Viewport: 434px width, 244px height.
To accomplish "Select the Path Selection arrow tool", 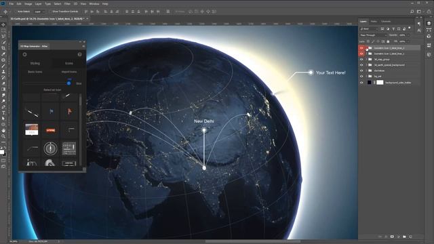I will click(3, 119).
